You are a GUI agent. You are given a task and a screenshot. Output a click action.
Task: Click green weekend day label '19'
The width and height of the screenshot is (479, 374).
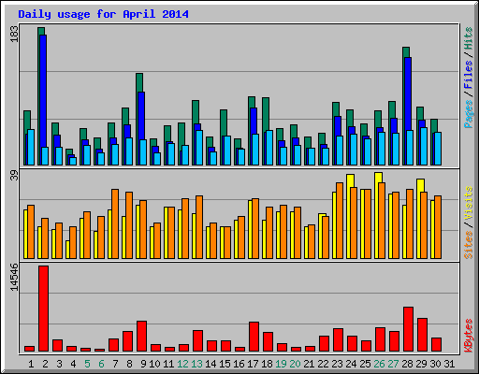pyautogui.click(x=281, y=364)
